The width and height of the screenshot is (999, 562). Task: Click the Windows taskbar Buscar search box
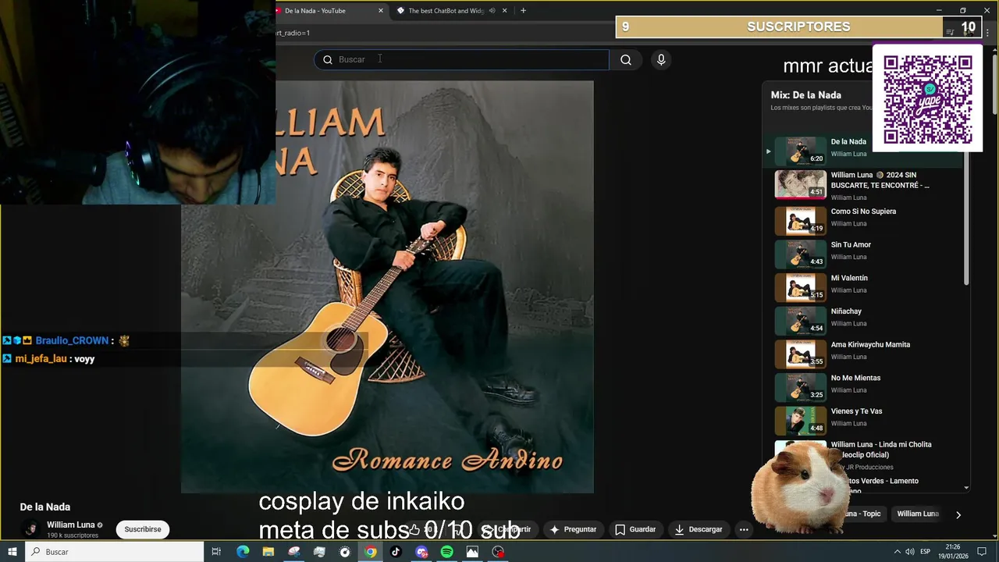pyautogui.click(x=115, y=552)
